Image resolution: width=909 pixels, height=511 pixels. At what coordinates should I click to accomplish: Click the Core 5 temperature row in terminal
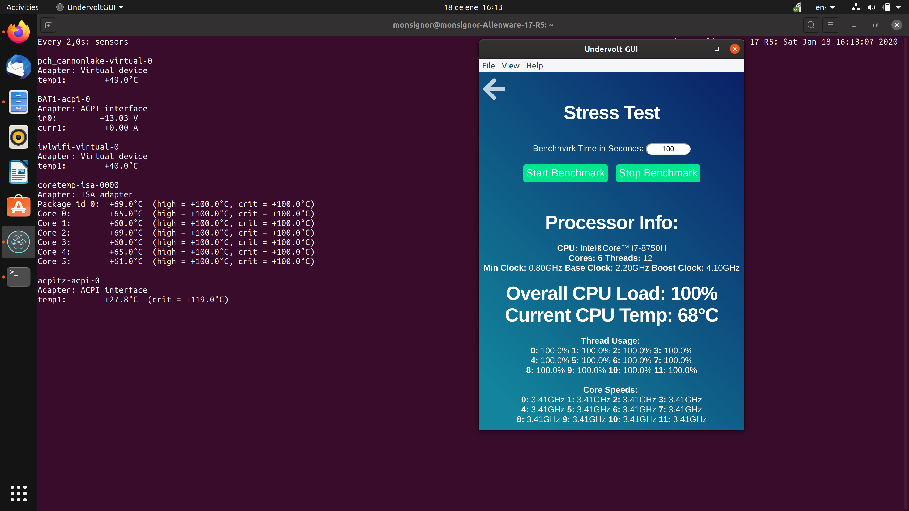coord(176,262)
